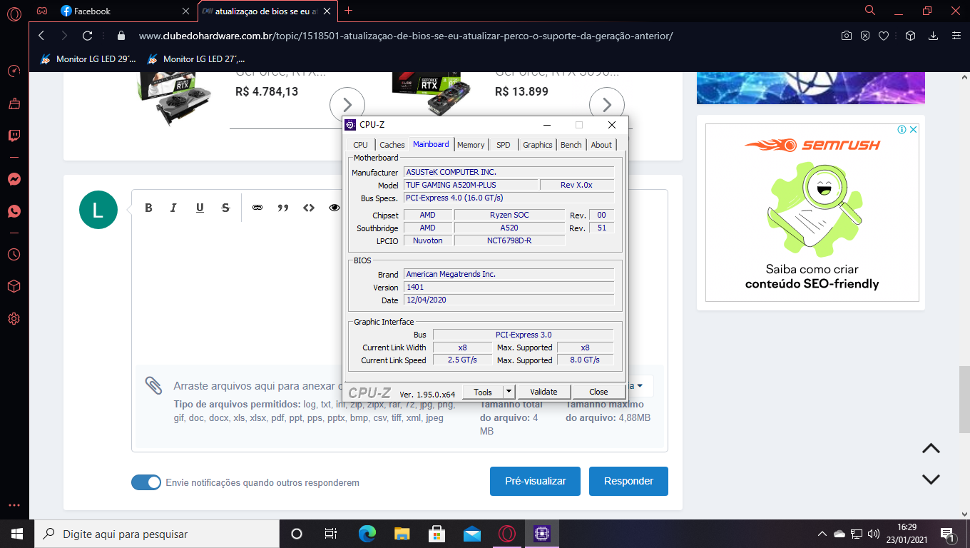Screen dimensions: 970x548
Task: Click the Pré-visualizar button
Action: point(535,481)
